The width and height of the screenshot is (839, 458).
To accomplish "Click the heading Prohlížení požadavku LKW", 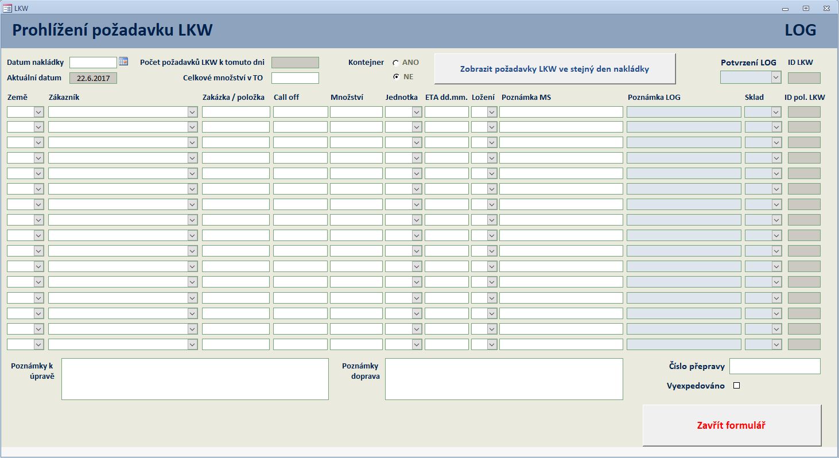I will (112, 30).
